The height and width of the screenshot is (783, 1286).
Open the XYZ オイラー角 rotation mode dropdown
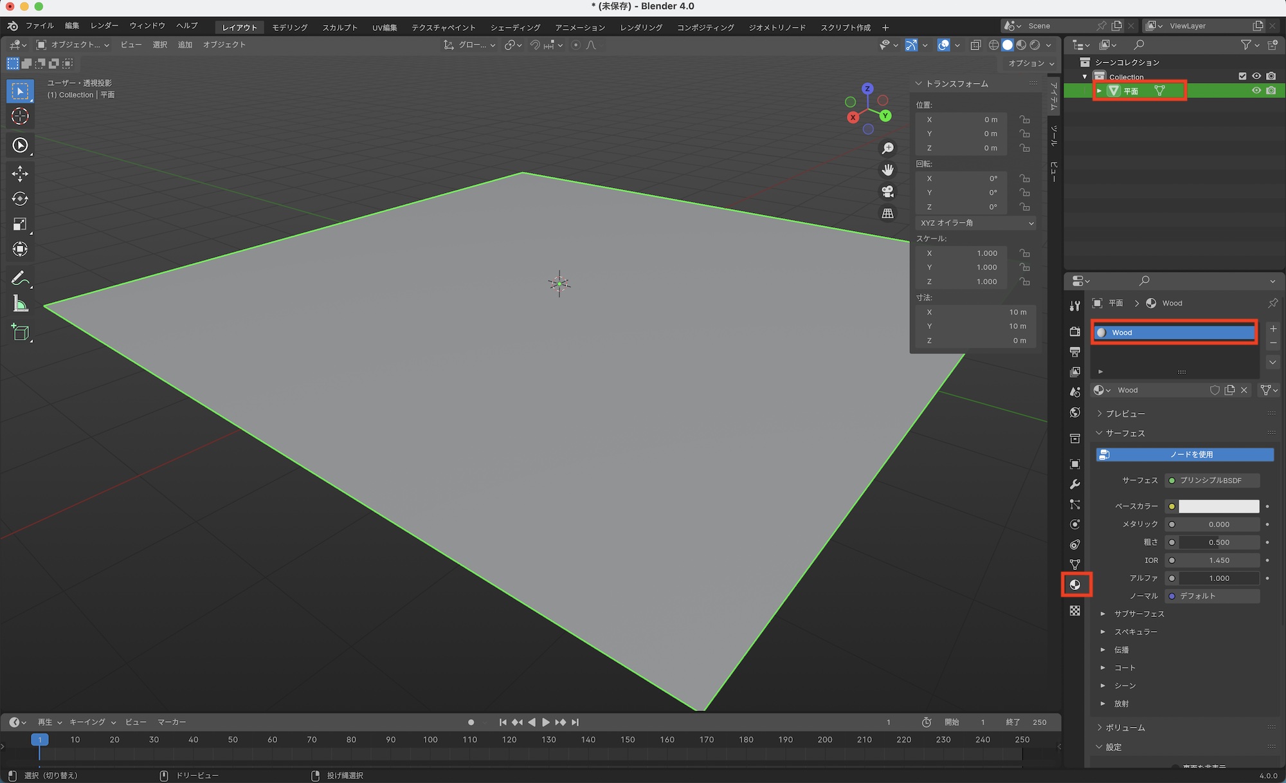tap(975, 223)
